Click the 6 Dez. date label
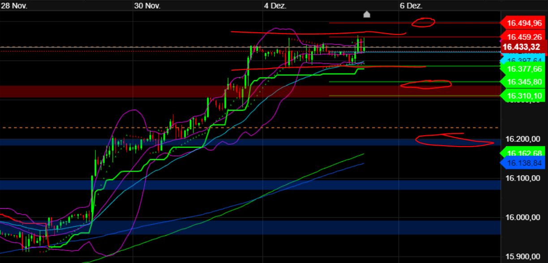Viewport: 548px width, 263px height. 411,6
